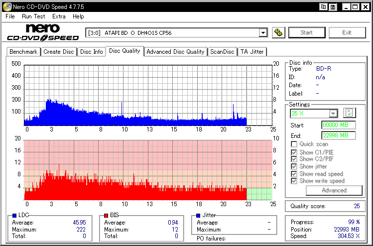This screenshot has width=373, height=246.
Task: Click the Quality score value 25
Action: [x=357, y=206]
